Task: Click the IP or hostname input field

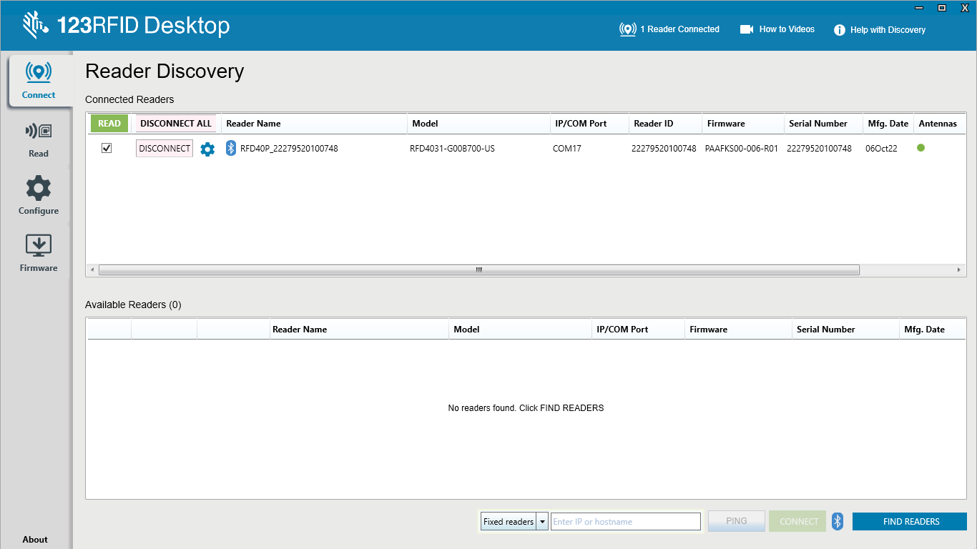Action: coord(625,522)
